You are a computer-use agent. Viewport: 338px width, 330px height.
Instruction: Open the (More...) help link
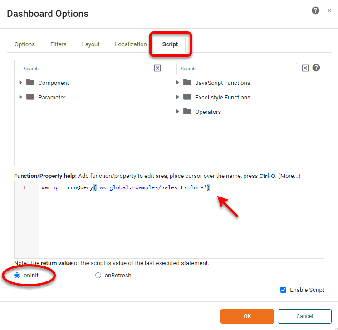point(289,176)
